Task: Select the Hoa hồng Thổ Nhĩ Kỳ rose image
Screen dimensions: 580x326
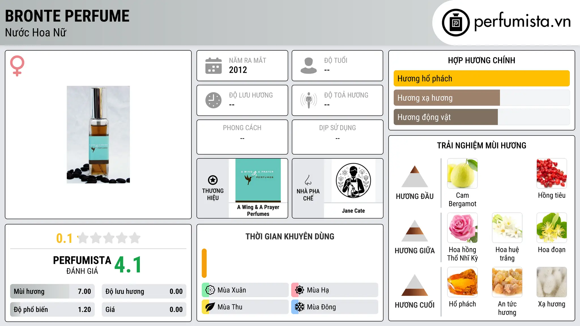Action: coord(462,228)
